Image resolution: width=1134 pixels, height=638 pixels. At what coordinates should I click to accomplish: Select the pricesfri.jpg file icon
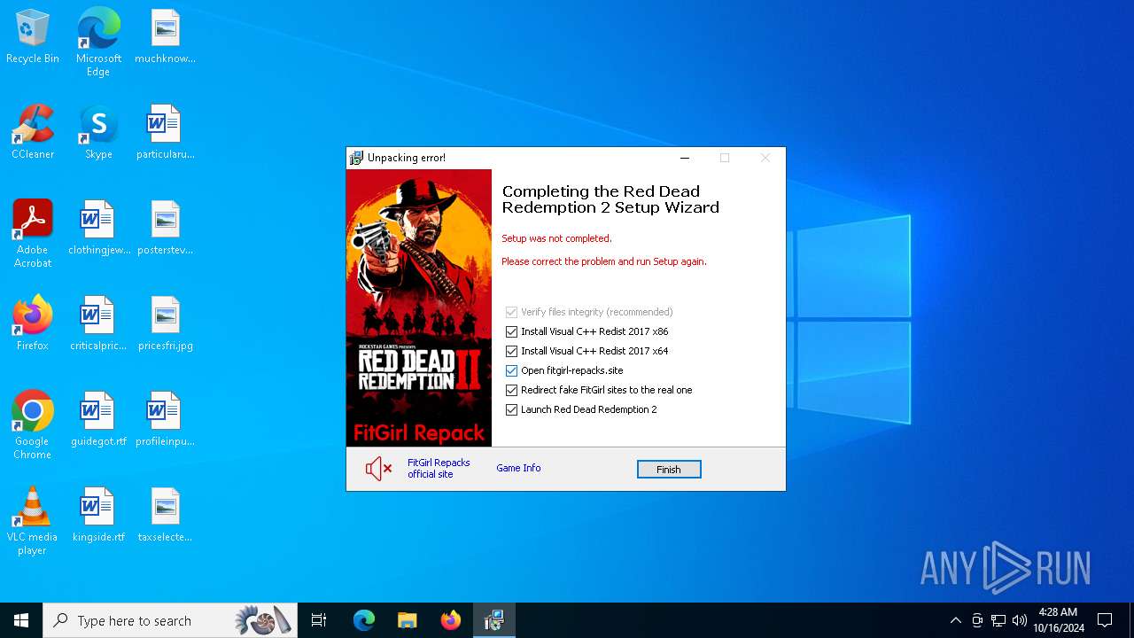pos(165,324)
